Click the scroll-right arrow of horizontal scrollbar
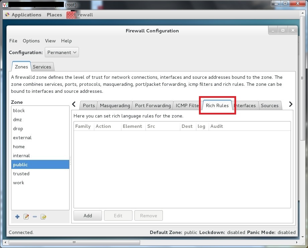 point(297,243)
